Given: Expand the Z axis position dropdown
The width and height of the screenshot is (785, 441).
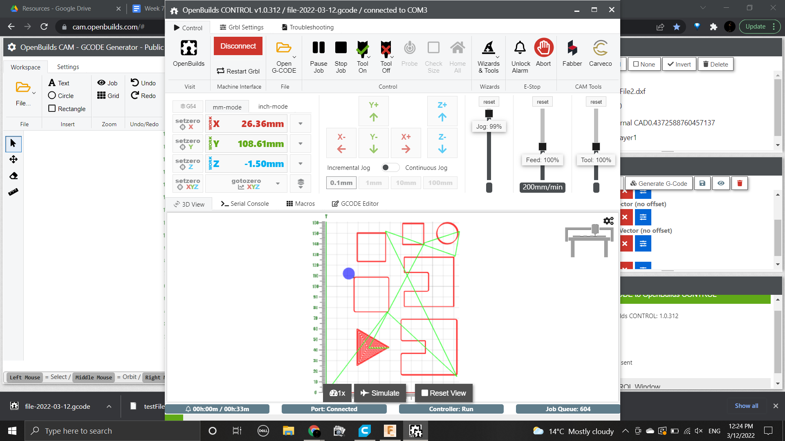Looking at the screenshot, I should tap(301, 164).
